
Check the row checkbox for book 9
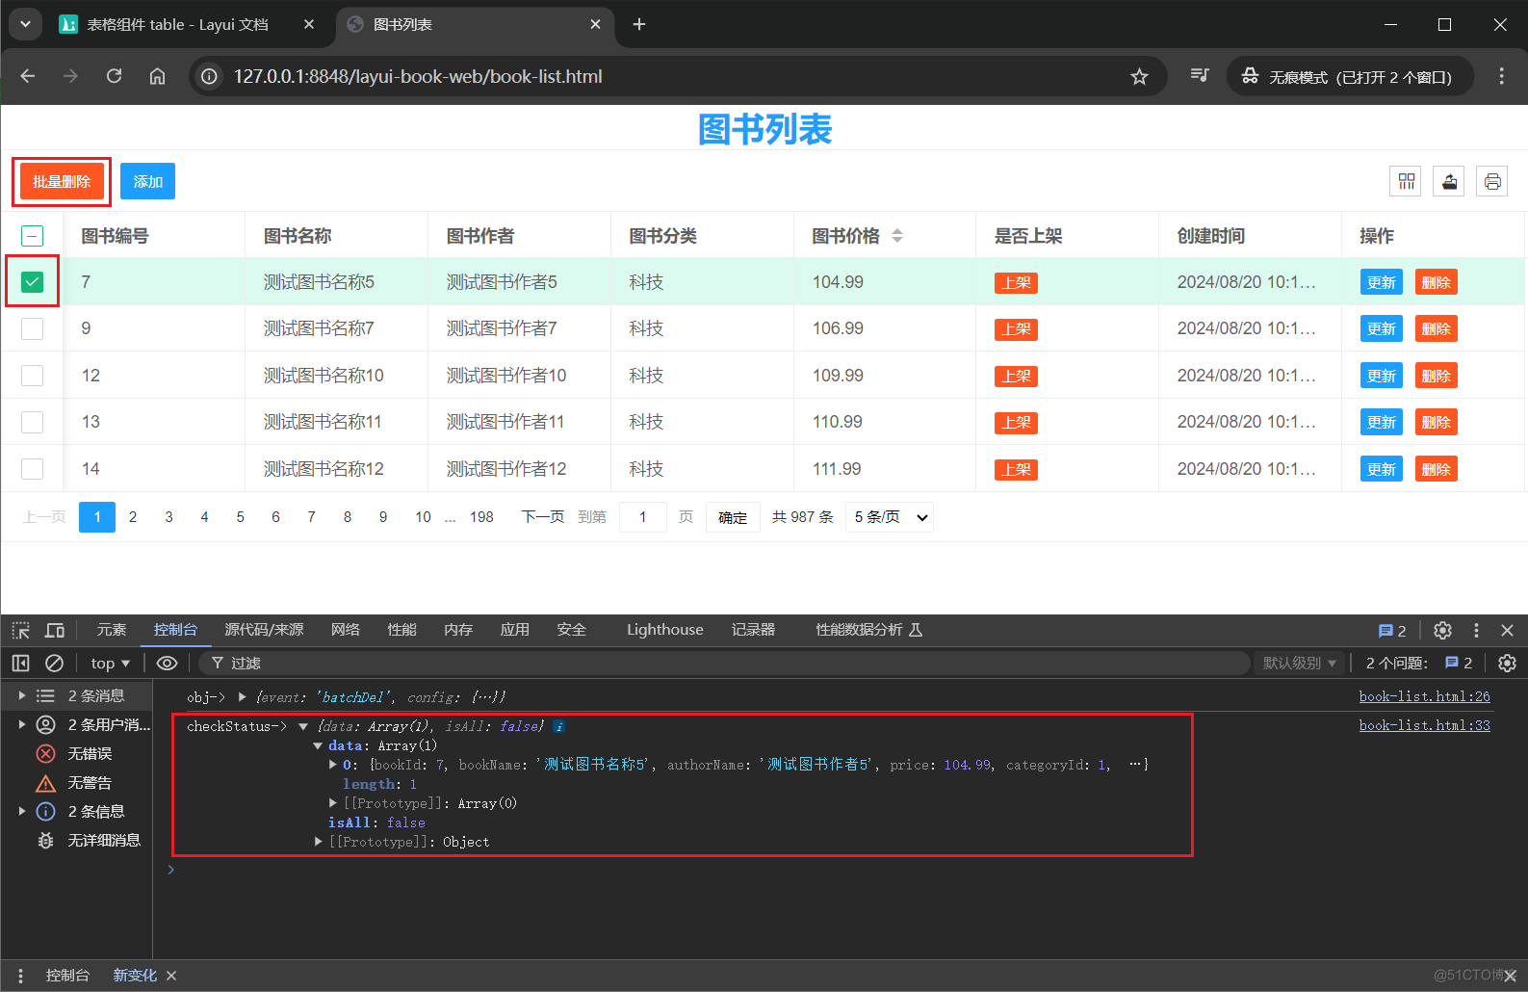click(x=32, y=328)
